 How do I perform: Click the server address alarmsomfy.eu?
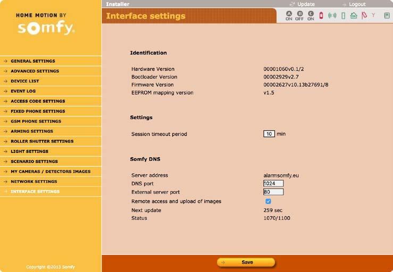click(281, 175)
